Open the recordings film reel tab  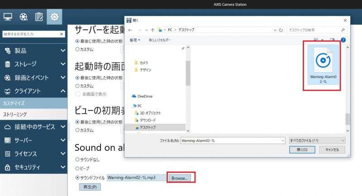(x=24, y=17)
